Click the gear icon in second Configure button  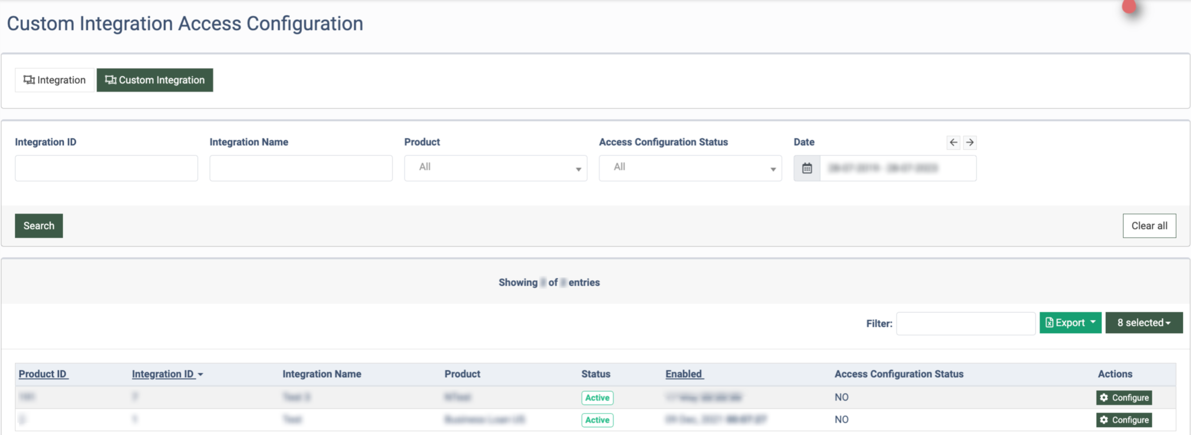tap(1104, 420)
